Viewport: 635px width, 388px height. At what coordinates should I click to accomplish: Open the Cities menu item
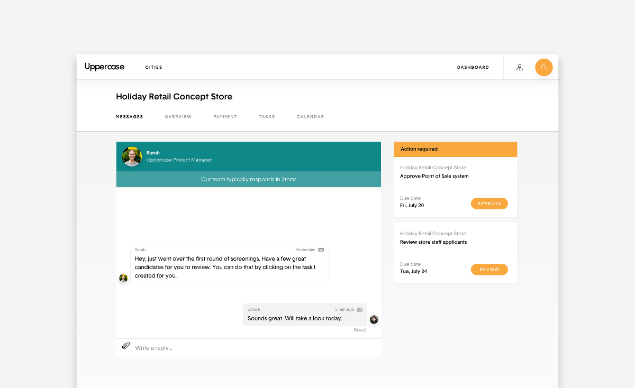coord(153,67)
